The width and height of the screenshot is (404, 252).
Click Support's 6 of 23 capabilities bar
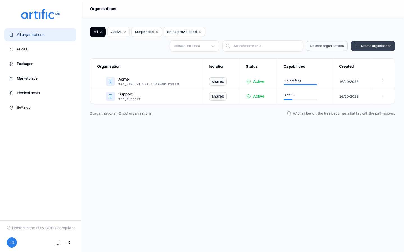tap(300, 100)
